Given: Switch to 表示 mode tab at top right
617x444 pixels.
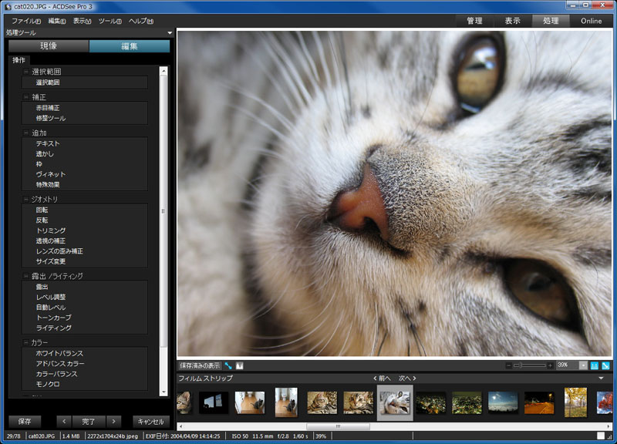Looking at the screenshot, I should tap(512, 21).
